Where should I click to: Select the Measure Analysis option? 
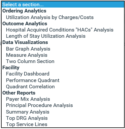click(x=63, y=55)
